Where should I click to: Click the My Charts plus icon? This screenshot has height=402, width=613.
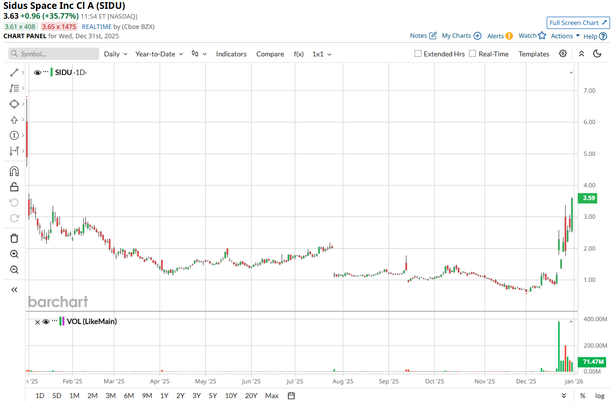pyautogui.click(x=477, y=36)
